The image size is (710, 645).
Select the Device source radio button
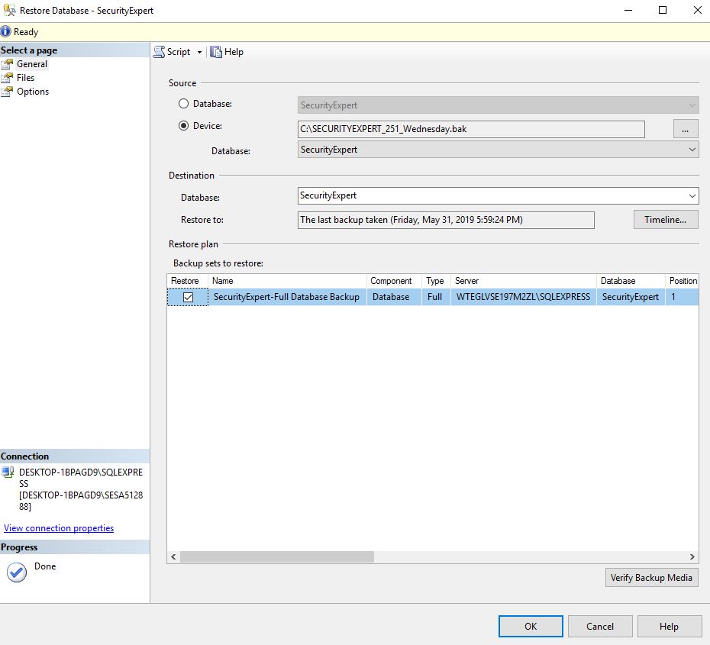coord(183,126)
